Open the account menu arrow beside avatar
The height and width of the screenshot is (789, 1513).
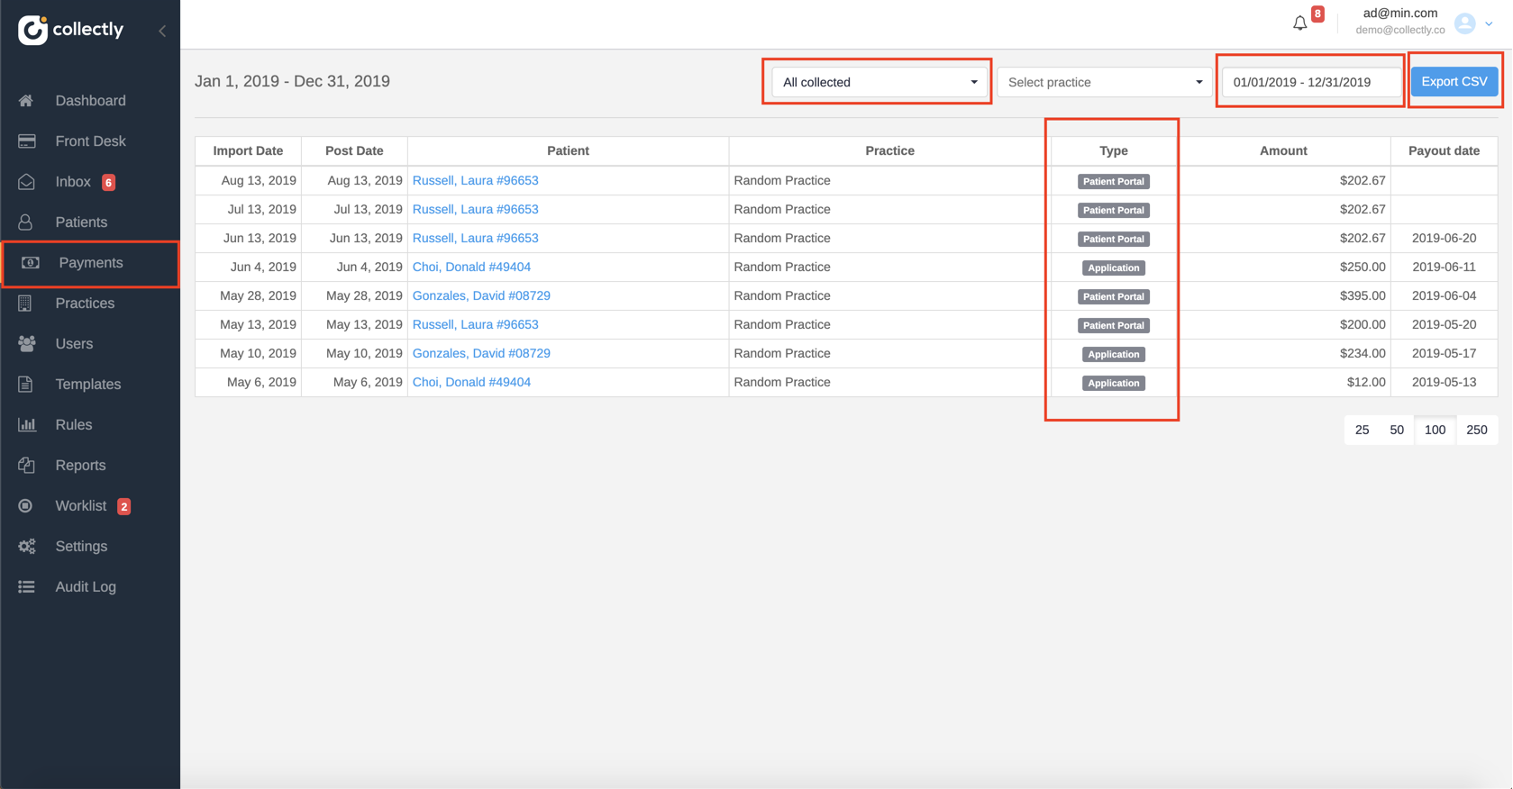[x=1489, y=24]
